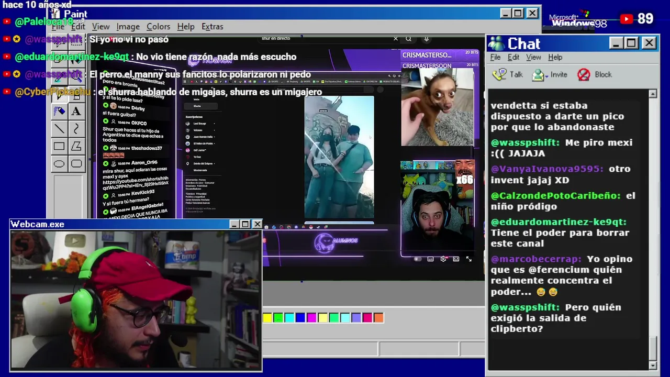Open the Colors menu in Paint
Viewport: 670px width, 377px height.
158,27
